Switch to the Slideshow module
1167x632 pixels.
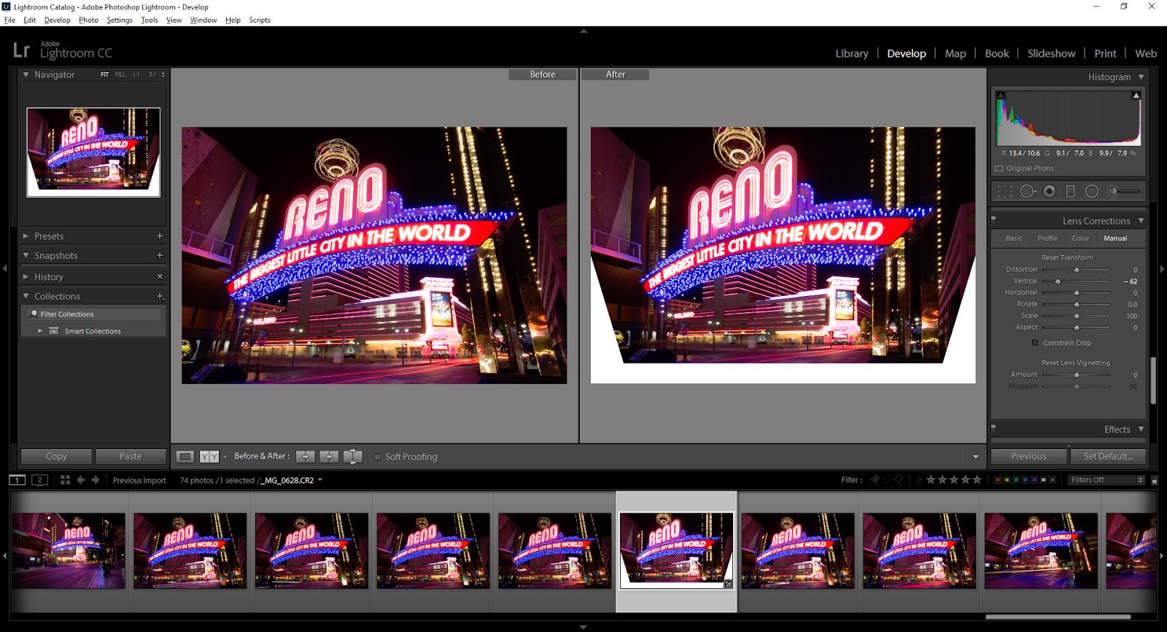point(1051,53)
